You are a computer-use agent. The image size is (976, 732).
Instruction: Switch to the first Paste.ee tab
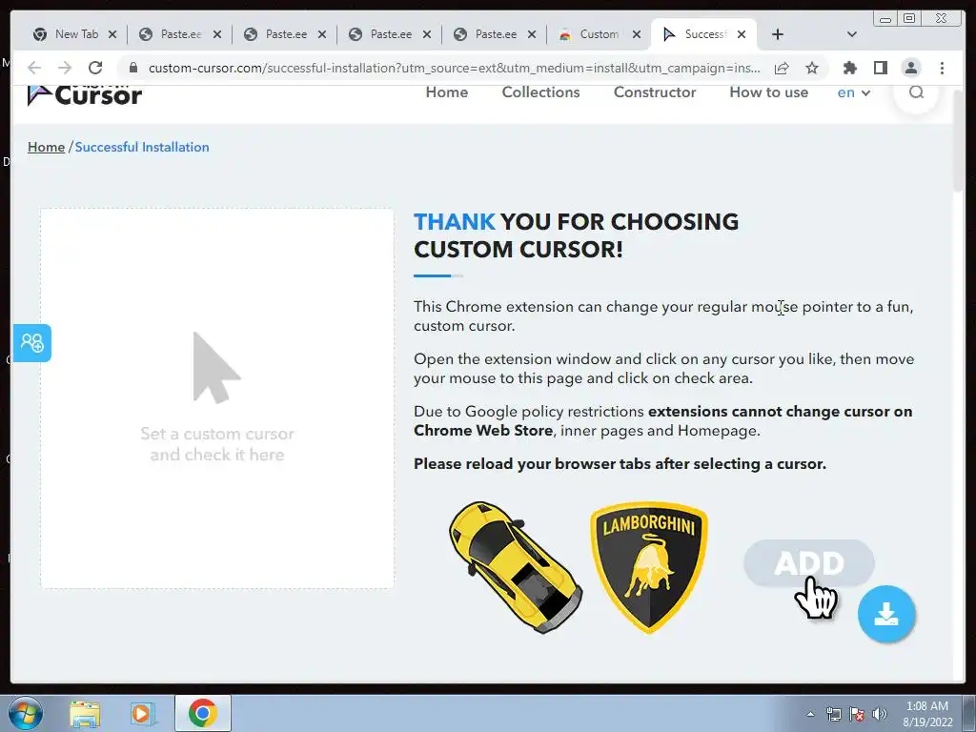tap(181, 34)
